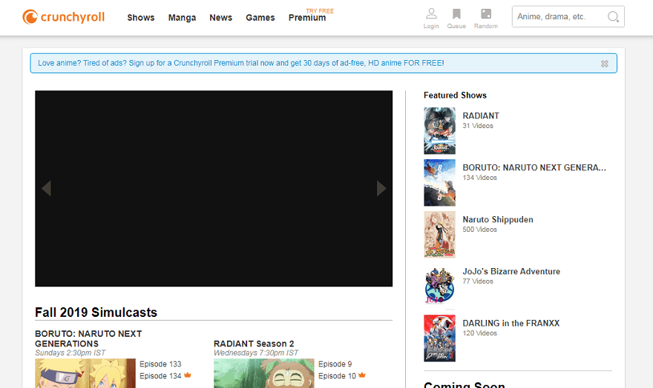Open the Shows menu
The height and width of the screenshot is (388, 653).
pyautogui.click(x=141, y=18)
